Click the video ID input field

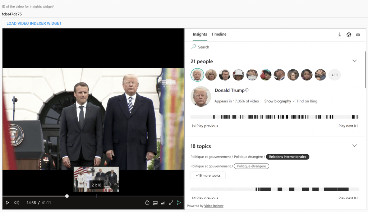[x=184, y=14]
